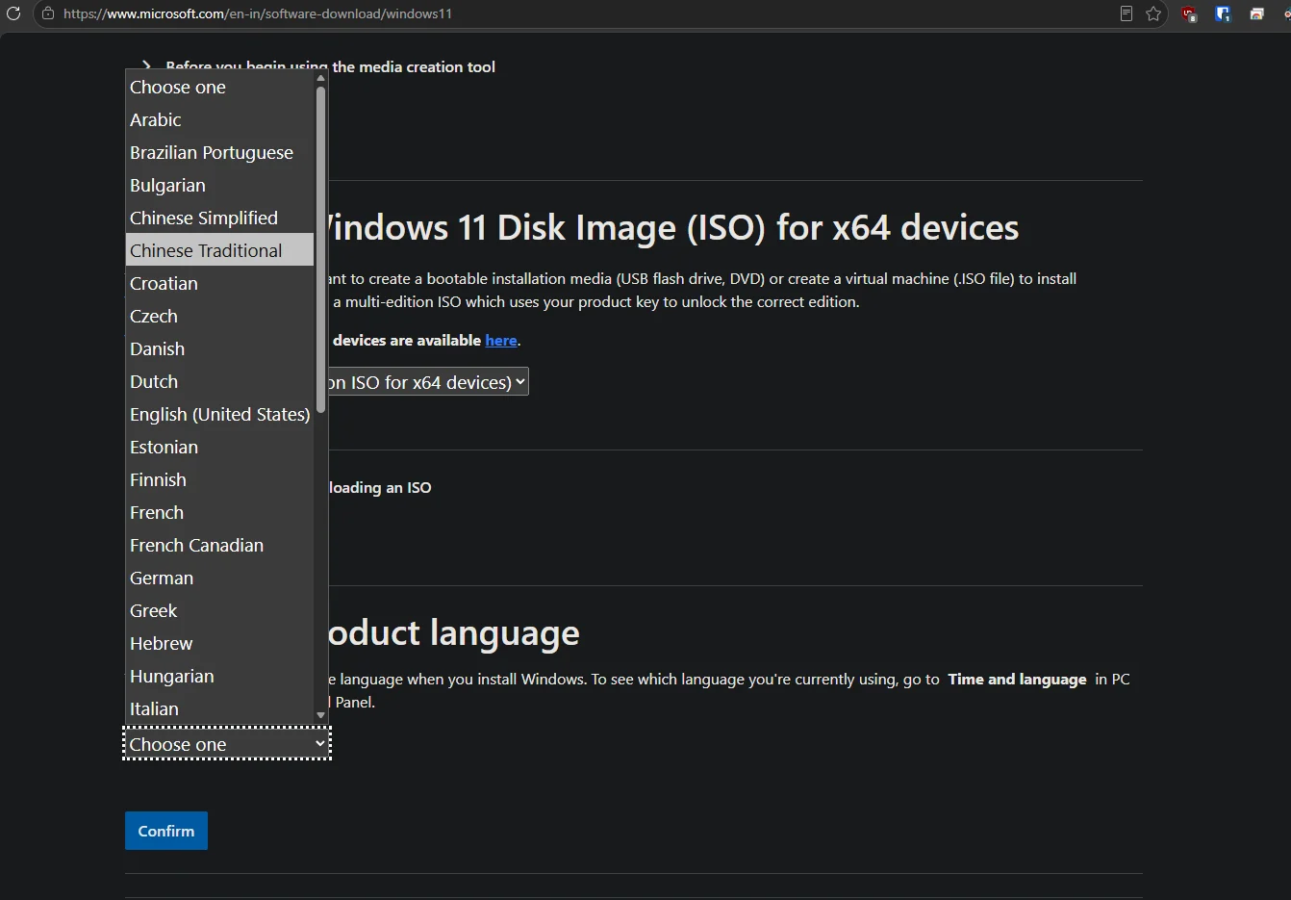Screen dimensions: 1291x900
Task: Click the language list scrollbar thumb
Action: (321, 250)
